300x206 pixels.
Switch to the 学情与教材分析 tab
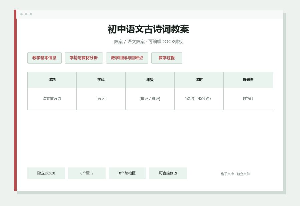point(84,58)
